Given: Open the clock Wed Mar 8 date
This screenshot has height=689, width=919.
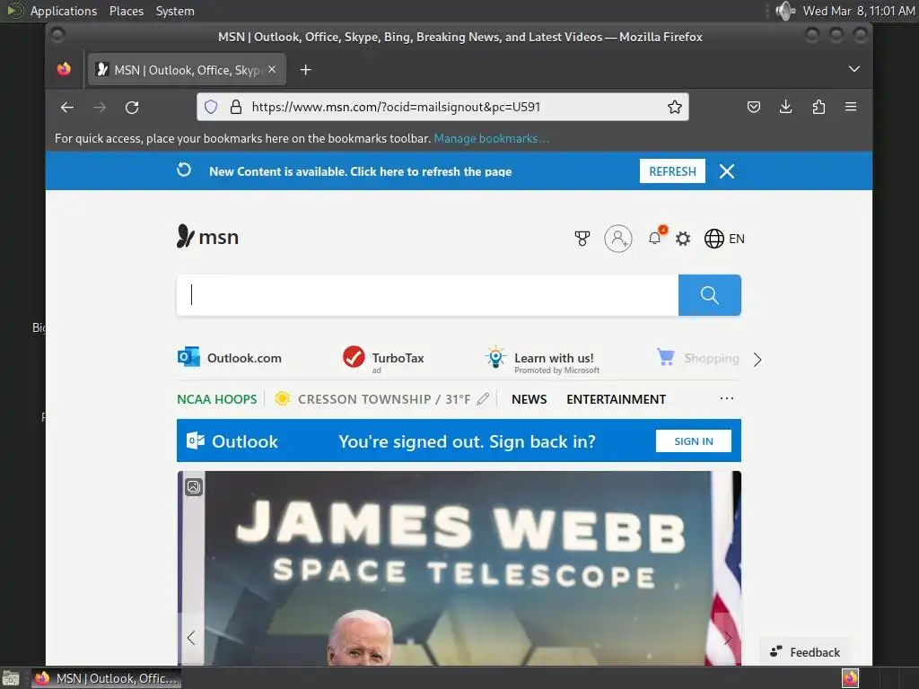Looking at the screenshot, I should pos(858,11).
